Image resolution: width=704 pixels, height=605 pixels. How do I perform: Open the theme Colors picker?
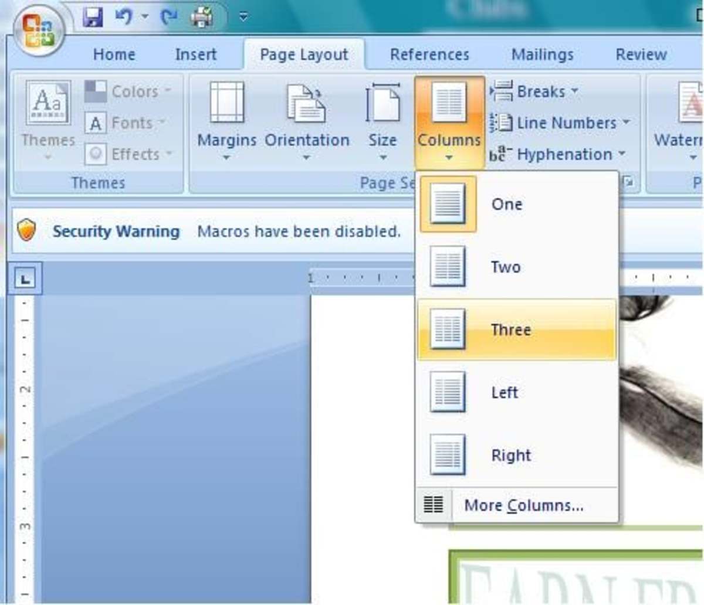[x=129, y=91]
